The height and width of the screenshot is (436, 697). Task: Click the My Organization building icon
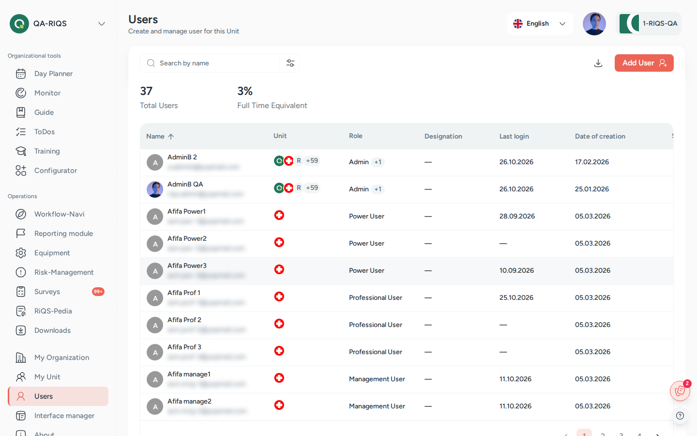(21, 358)
